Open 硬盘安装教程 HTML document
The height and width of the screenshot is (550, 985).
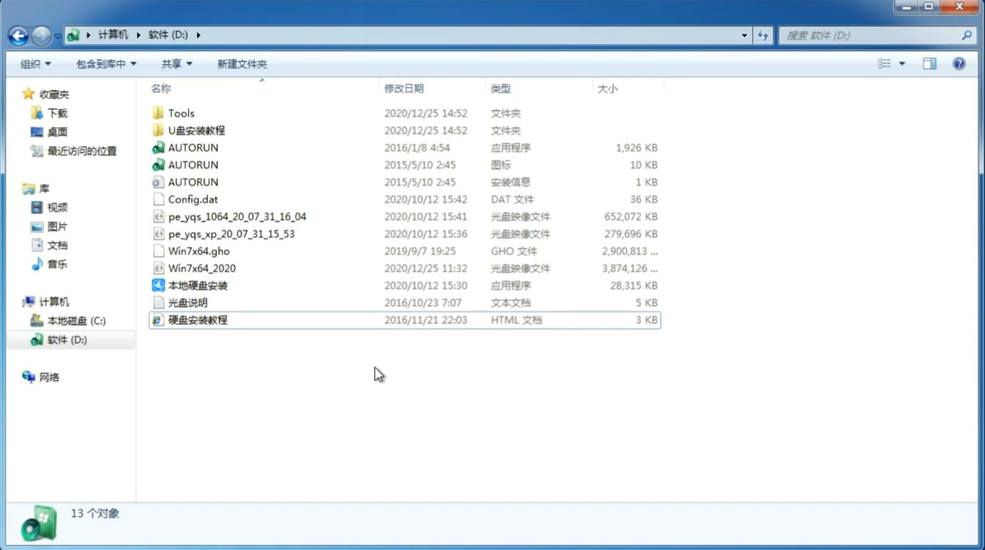[197, 319]
